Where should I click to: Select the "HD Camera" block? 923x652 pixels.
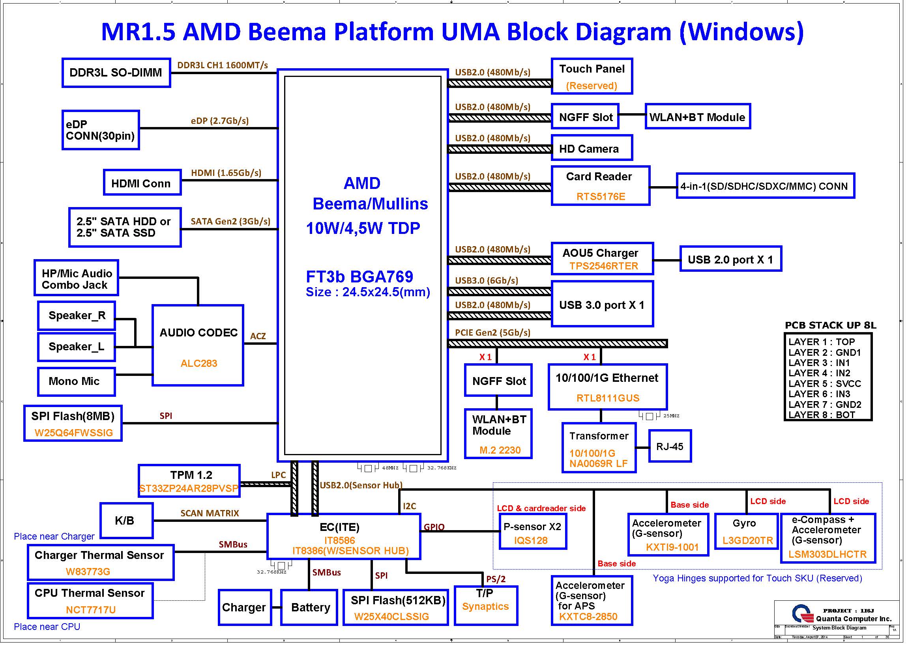click(x=592, y=148)
